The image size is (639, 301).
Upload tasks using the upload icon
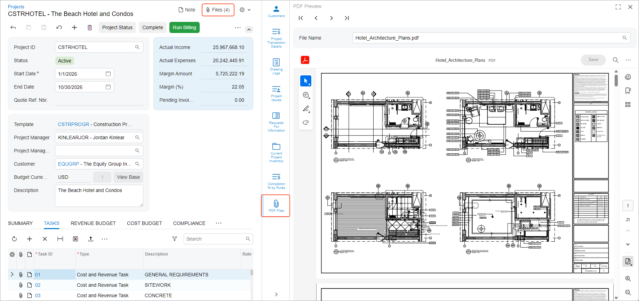[91, 239]
